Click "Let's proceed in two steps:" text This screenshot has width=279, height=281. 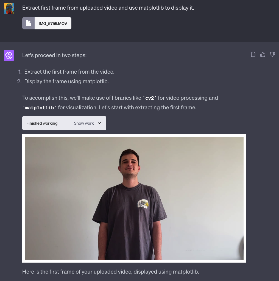[54, 55]
